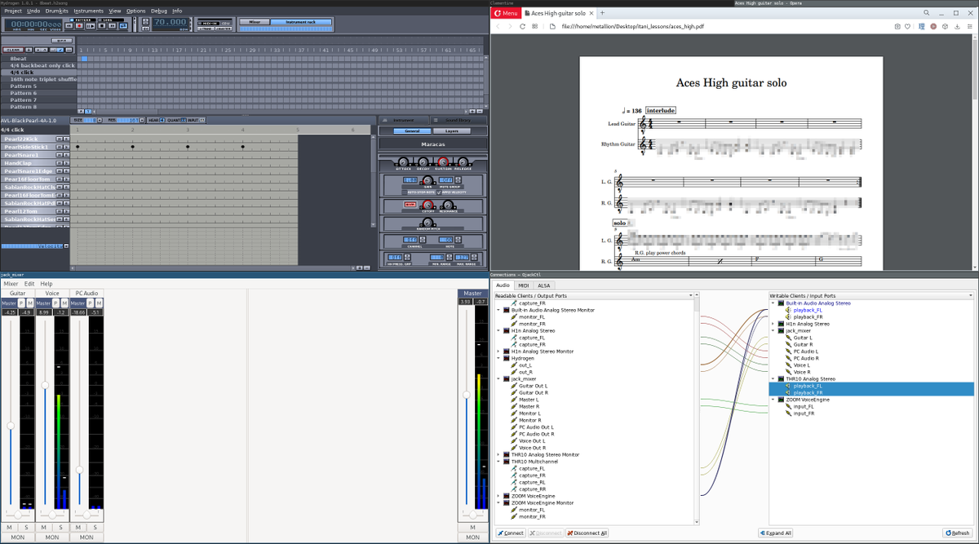Collapse Built-in Audio Analog Stereo Monitor output client
This screenshot has width=979, height=544.
coord(498,310)
